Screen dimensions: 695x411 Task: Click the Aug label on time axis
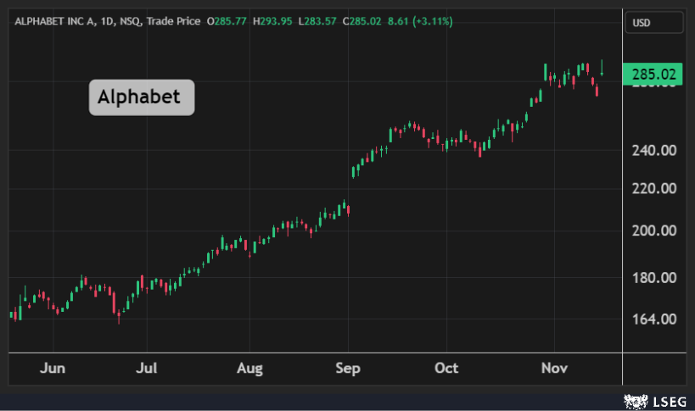249,369
